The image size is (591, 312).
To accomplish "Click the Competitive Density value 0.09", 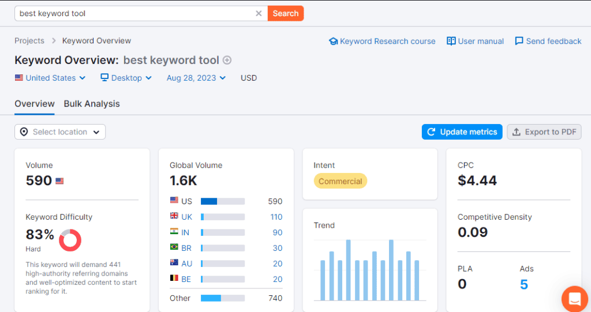I will 473,232.
